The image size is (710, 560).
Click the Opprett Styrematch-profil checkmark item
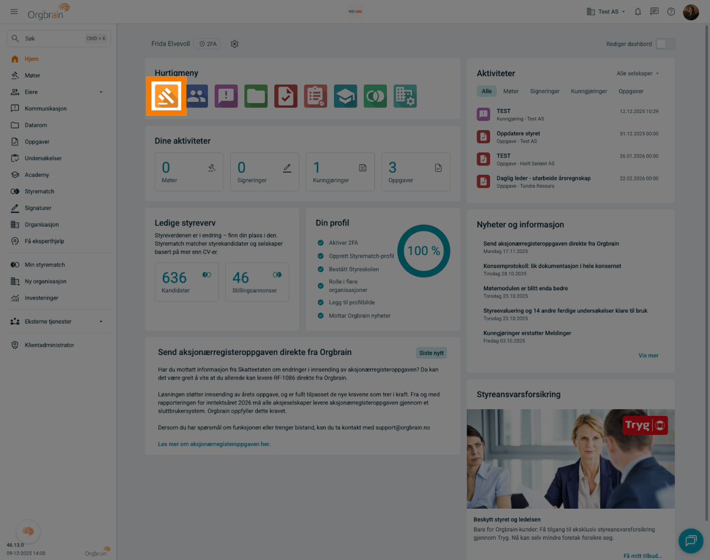(x=356, y=256)
